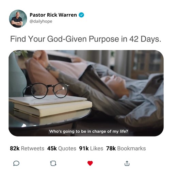Screen dimensions: 177x177
Task: View the 45k Quotes list
Action: 62,148
